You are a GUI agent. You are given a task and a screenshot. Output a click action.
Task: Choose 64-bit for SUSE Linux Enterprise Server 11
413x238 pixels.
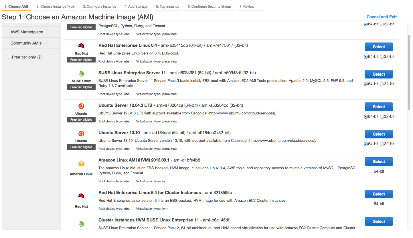pos(365,84)
